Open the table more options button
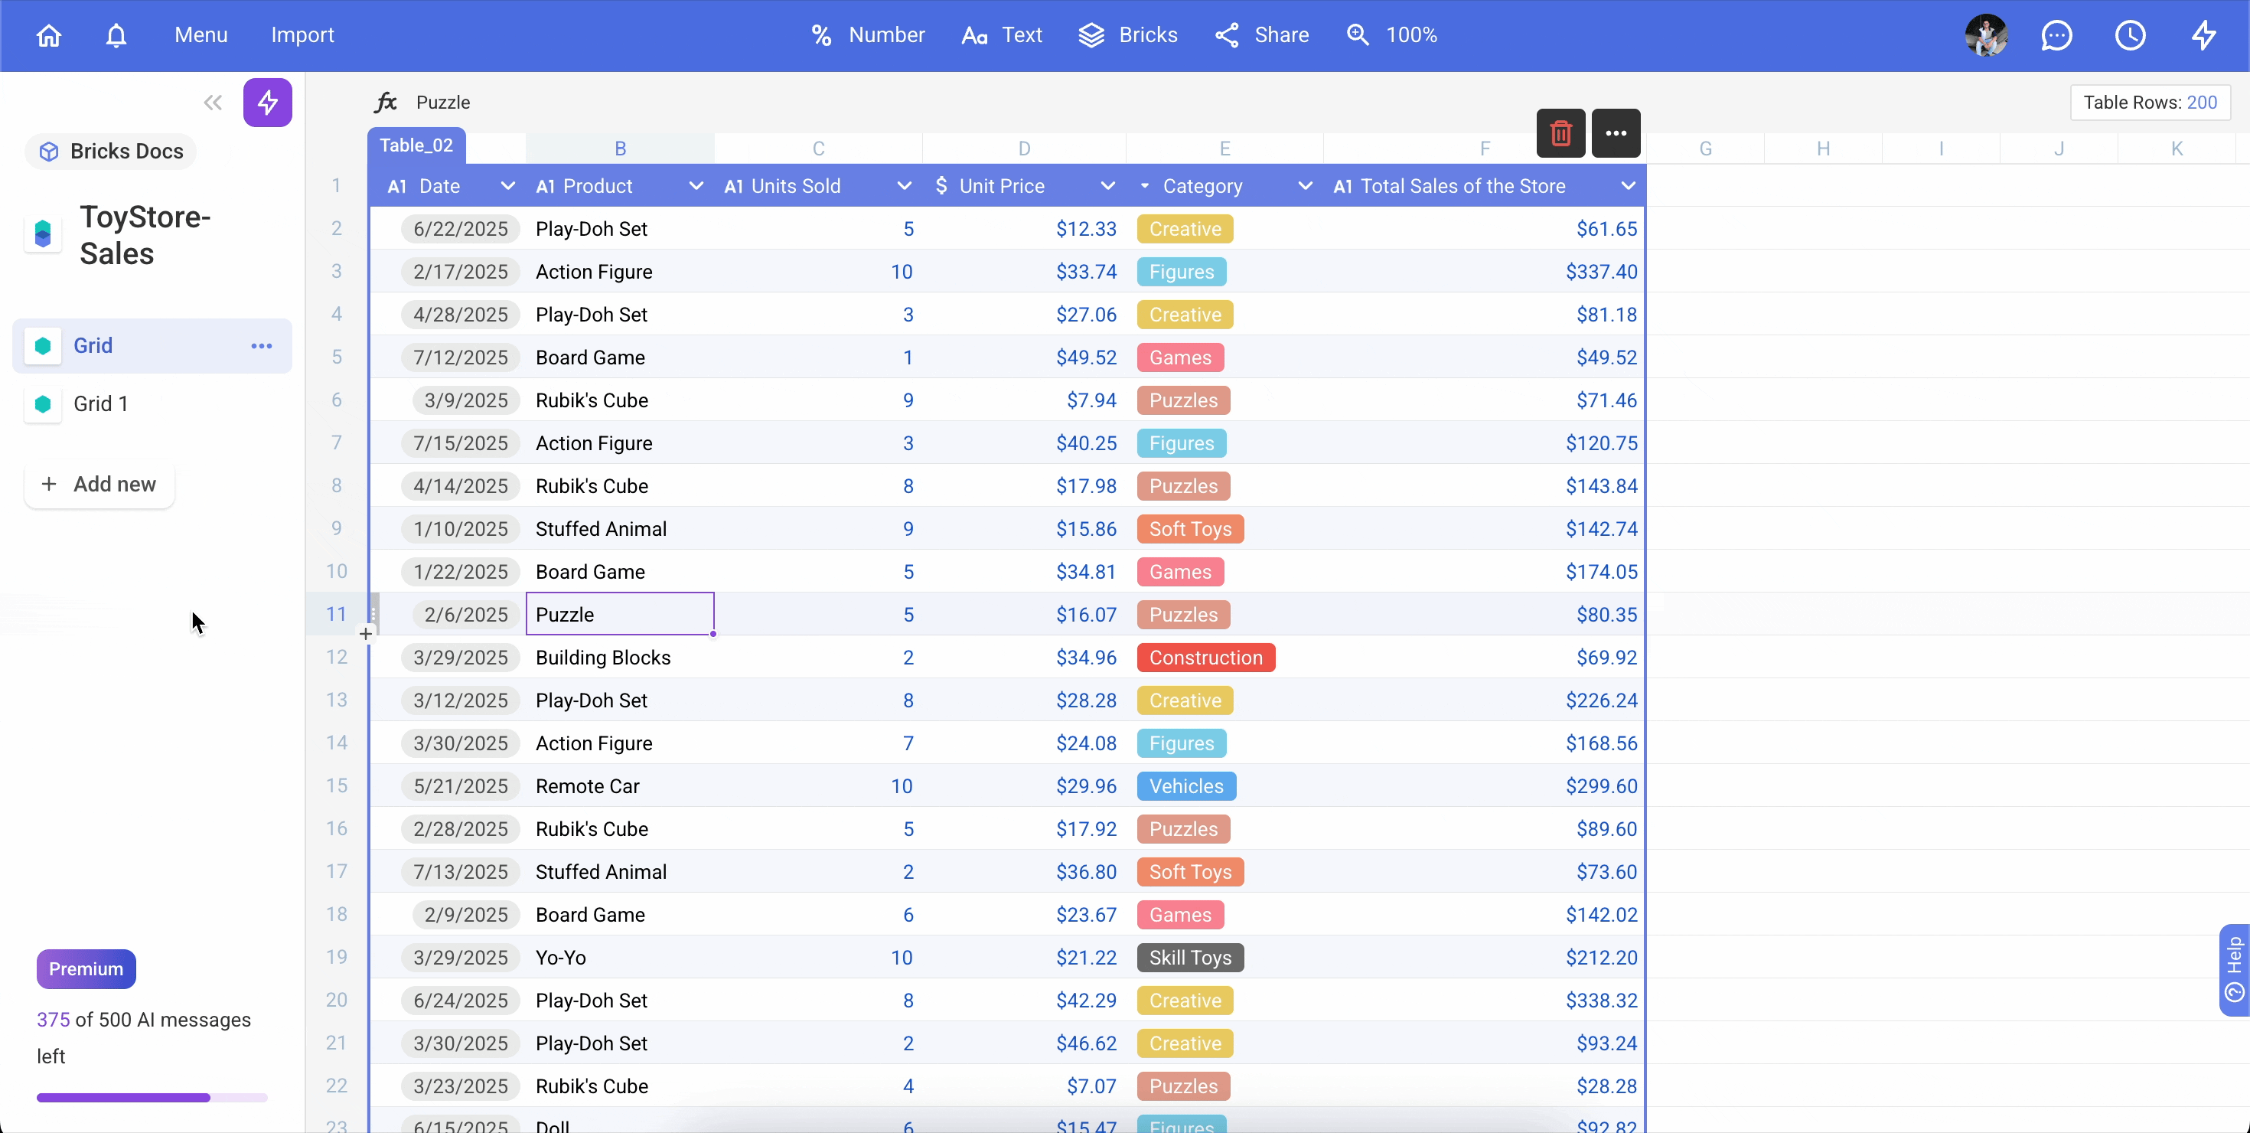The height and width of the screenshot is (1133, 2250). (1615, 132)
